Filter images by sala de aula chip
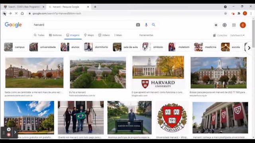This screenshot has width=255, height=143. [126, 47]
